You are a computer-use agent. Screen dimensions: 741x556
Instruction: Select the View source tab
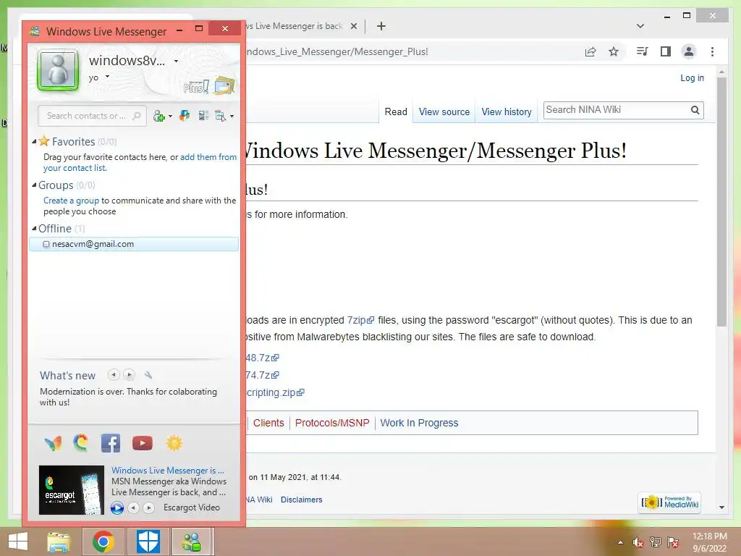tap(444, 112)
